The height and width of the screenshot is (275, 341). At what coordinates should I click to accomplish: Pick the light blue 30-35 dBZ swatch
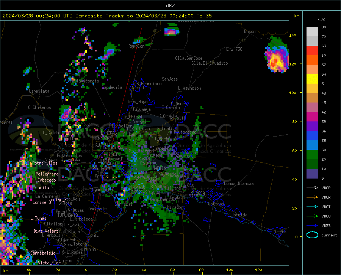[x=312, y=145]
